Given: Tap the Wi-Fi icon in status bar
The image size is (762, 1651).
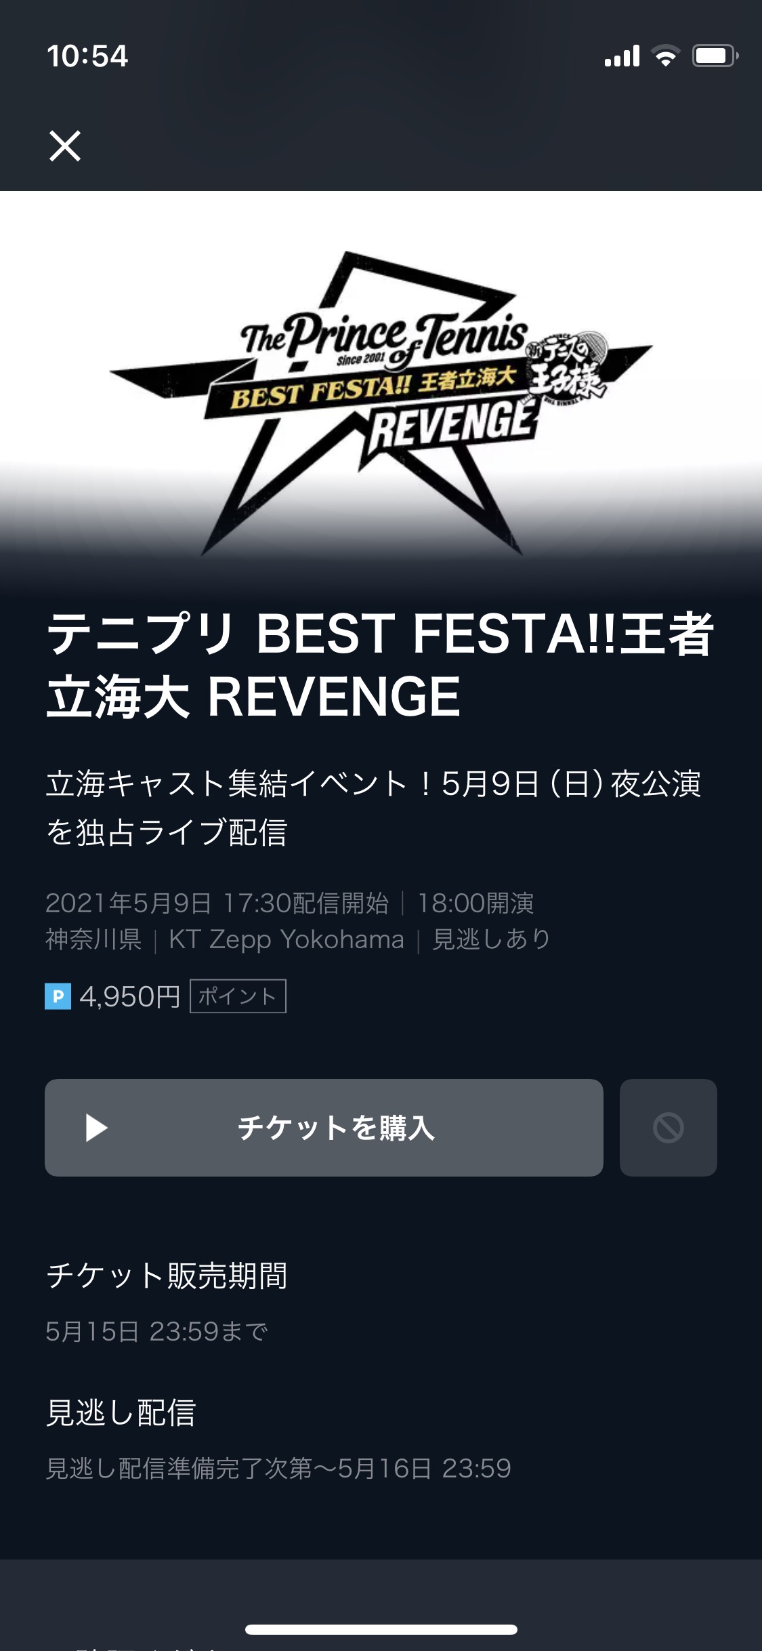Looking at the screenshot, I should 666,56.
